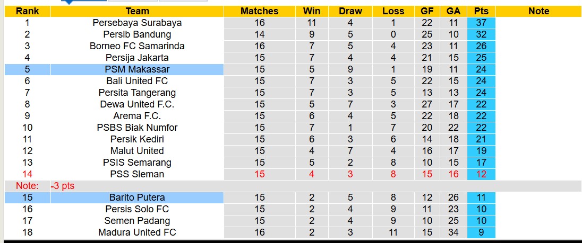
Task: Click the Rank column header
Action: coord(27,11)
